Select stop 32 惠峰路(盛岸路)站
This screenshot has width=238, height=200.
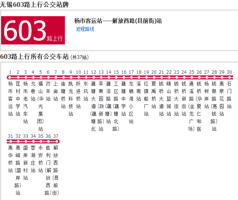click(18, 170)
